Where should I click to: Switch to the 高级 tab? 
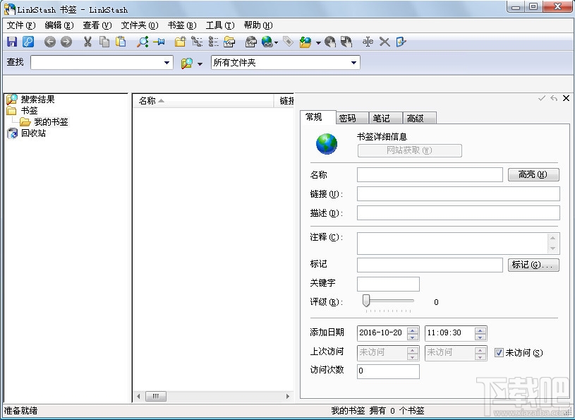click(x=416, y=118)
